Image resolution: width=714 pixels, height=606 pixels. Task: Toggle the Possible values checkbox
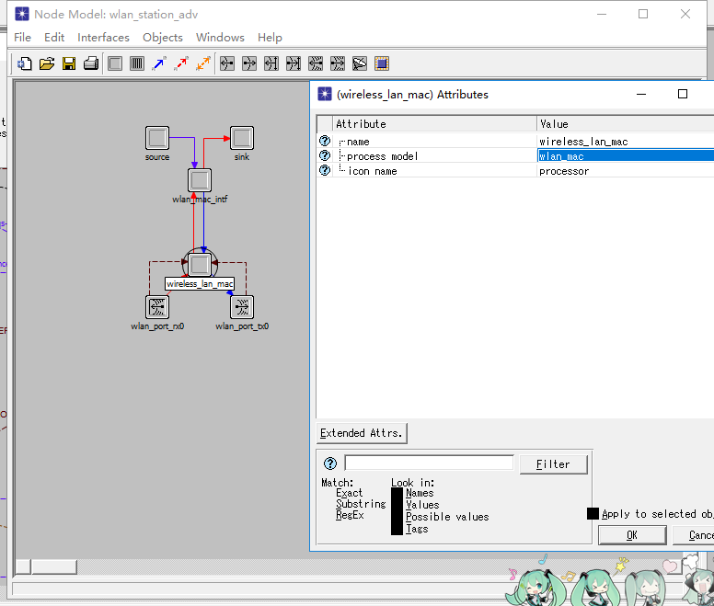(397, 517)
